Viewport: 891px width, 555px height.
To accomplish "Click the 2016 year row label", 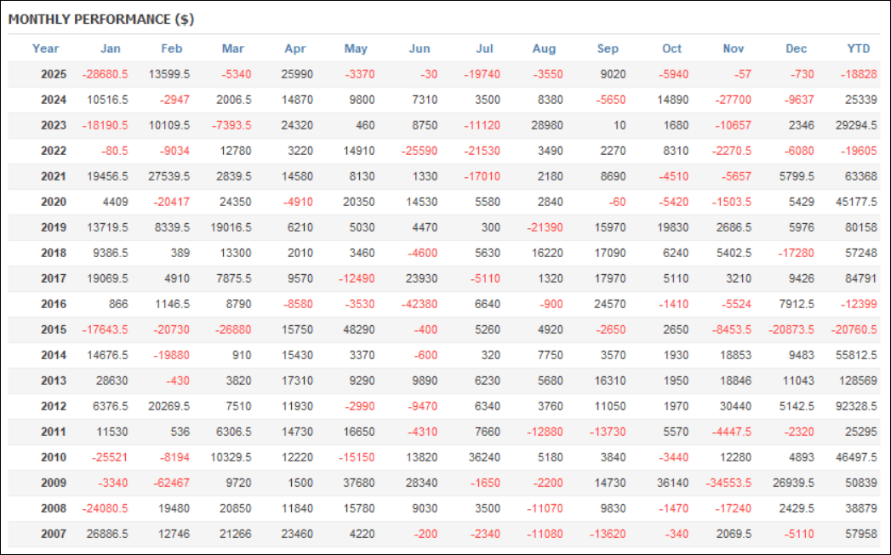I will point(54,304).
